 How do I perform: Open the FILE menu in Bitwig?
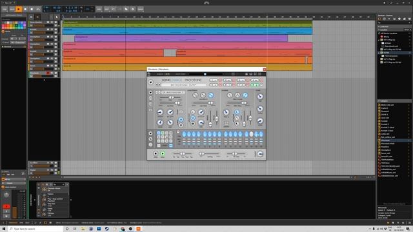tap(5, 9)
